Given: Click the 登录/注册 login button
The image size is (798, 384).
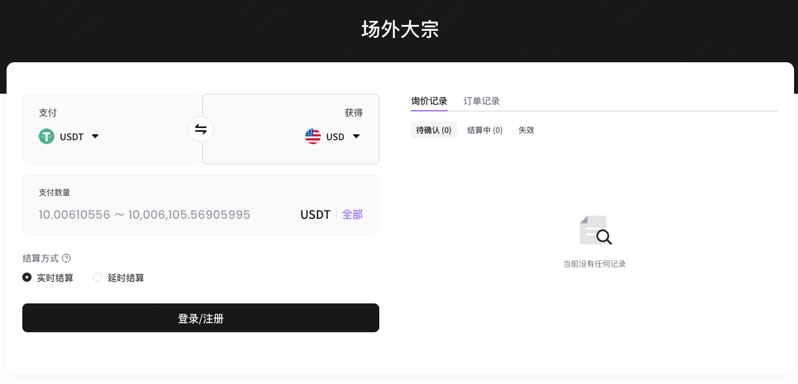Looking at the screenshot, I should pyautogui.click(x=201, y=318).
